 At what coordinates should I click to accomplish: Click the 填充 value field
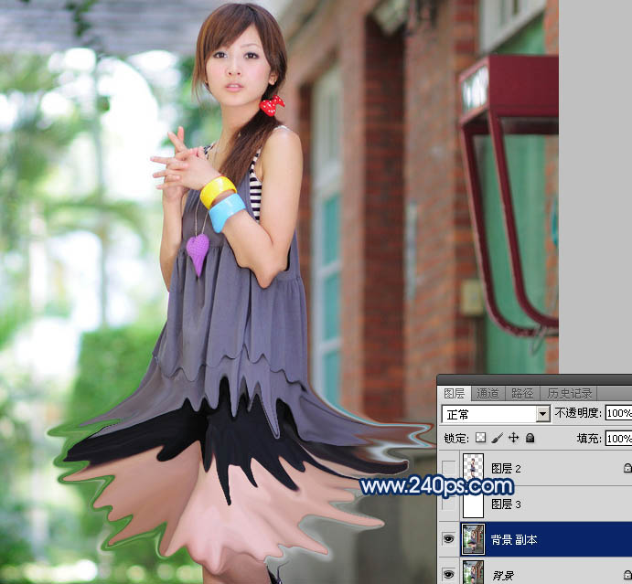pyautogui.click(x=618, y=439)
